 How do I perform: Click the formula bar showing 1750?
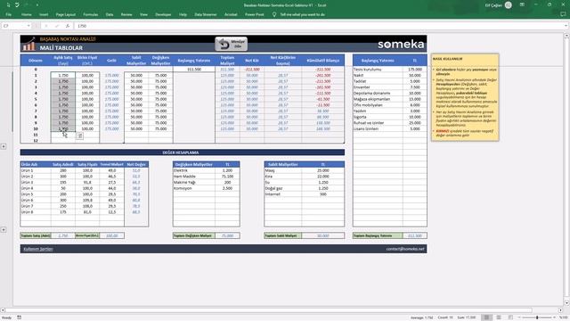click(x=319, y=26)
